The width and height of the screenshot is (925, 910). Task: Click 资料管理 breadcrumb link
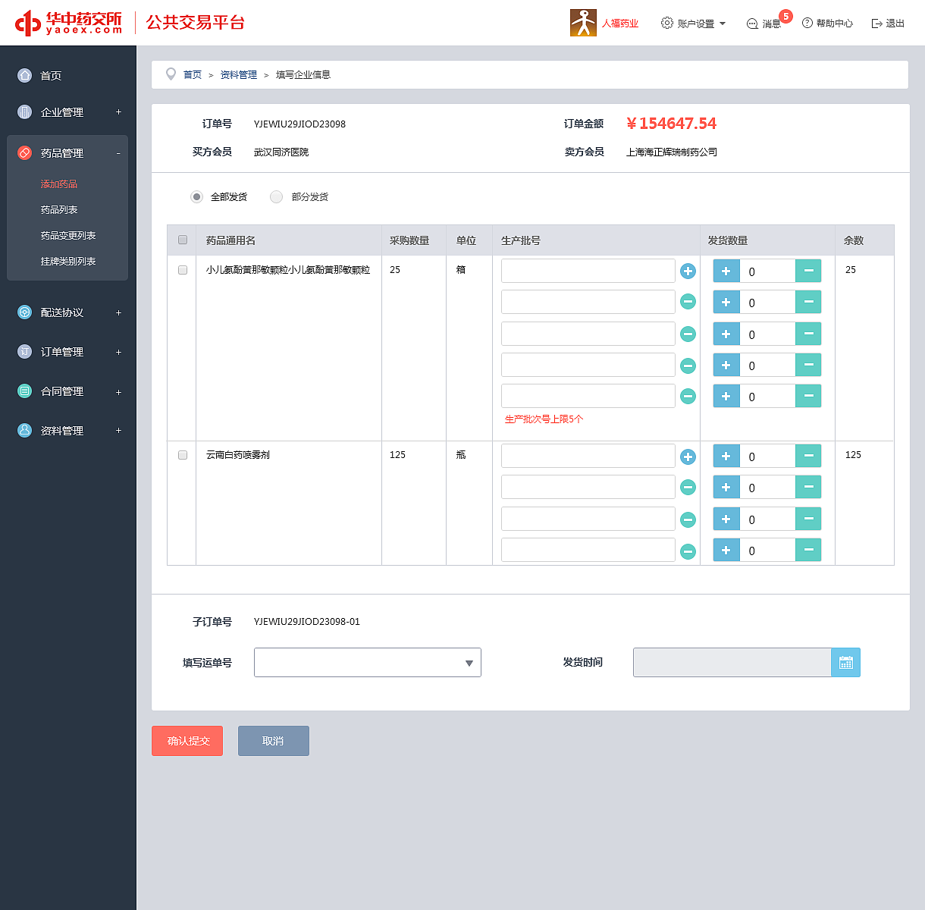239,74
